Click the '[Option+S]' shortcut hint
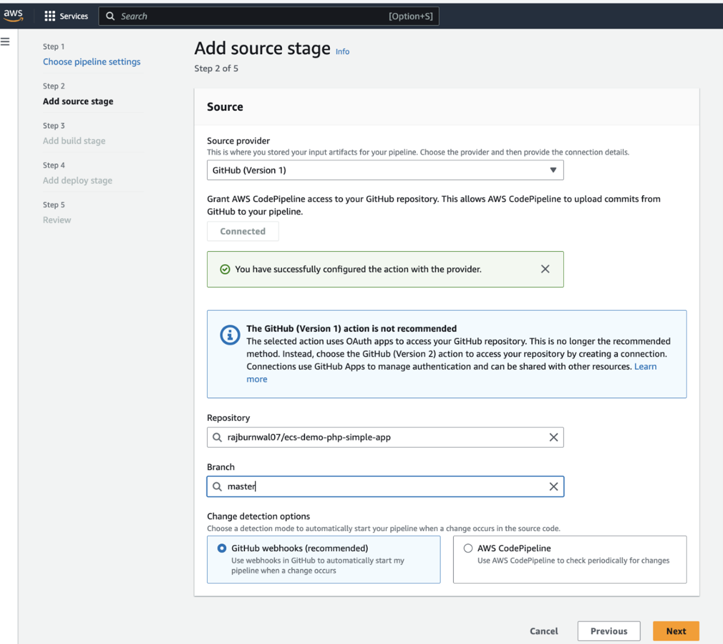723x644 pixels. tap(411, 16)
